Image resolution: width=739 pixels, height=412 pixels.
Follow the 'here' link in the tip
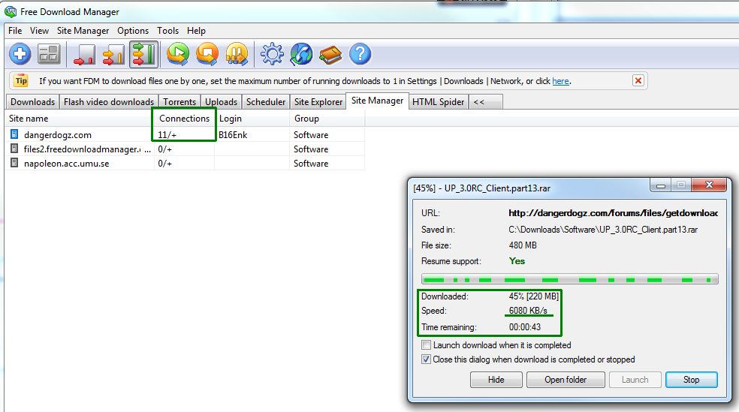pyautogui.click(x=560, y=81)
